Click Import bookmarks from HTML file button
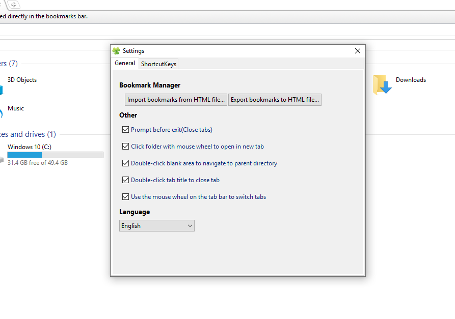This screenshot has width=455, height=319. pos(176,100)
